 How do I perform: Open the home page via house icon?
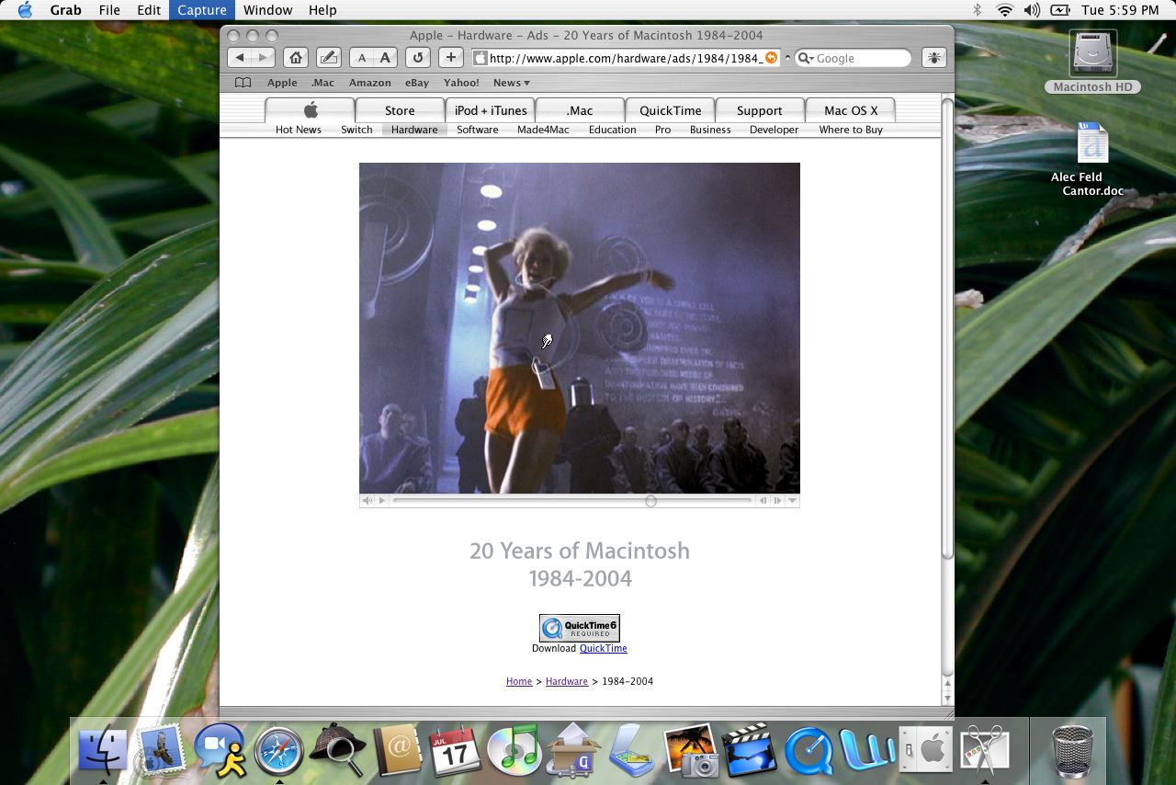coord(295,58)
